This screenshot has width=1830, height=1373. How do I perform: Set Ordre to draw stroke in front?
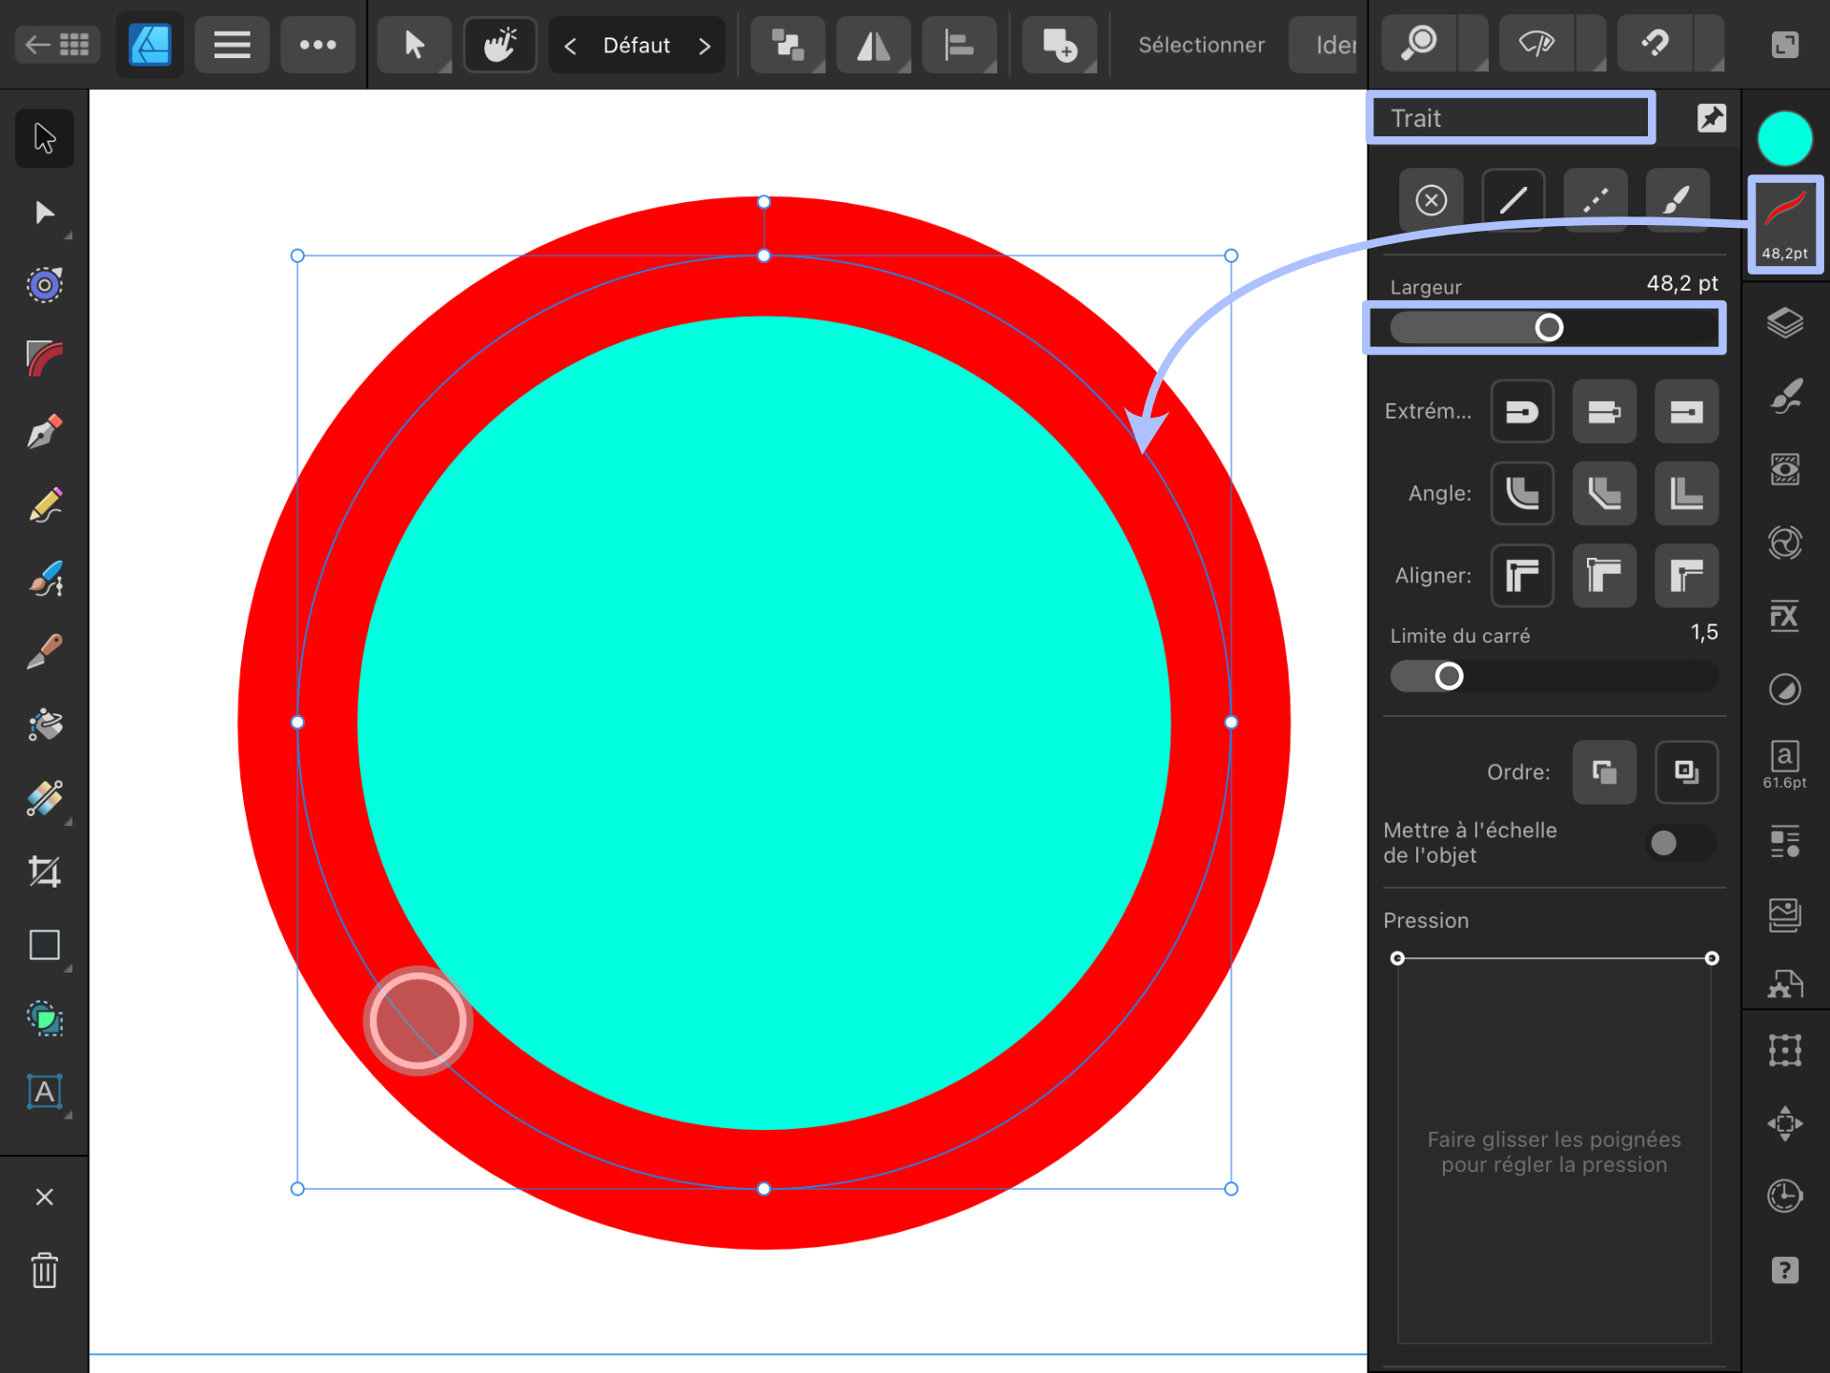(1686, 772)
